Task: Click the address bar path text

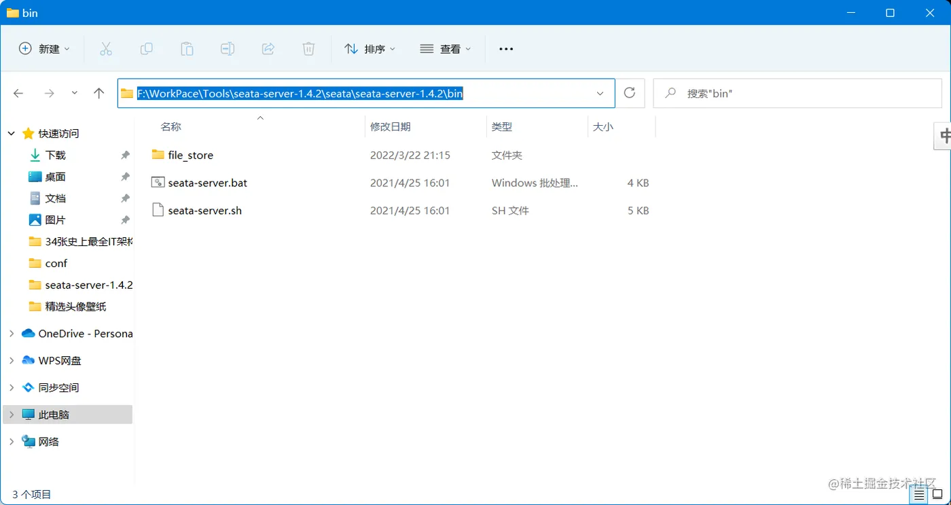Action: [x=300, y=93]
